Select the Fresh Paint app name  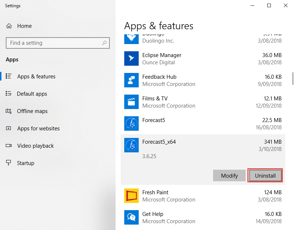pos(155,192)
